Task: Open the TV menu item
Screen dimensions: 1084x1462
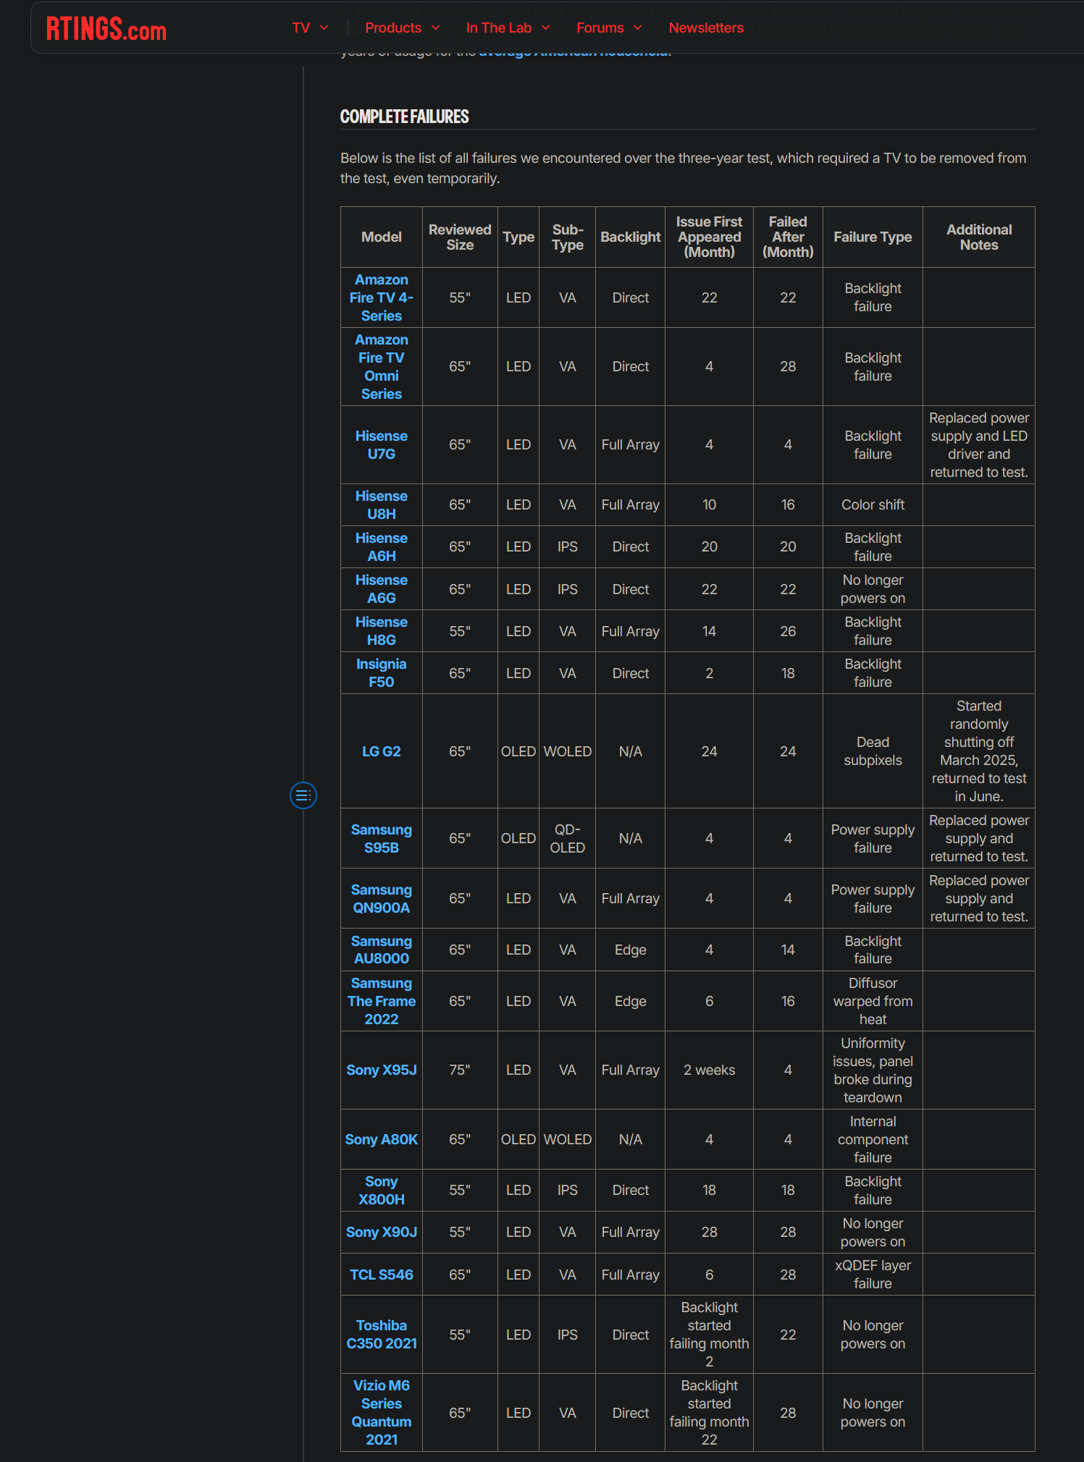Action: coord(301,28)
